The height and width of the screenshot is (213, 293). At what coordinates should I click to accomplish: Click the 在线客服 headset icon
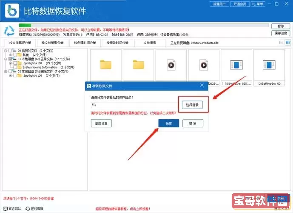point(28,209)
